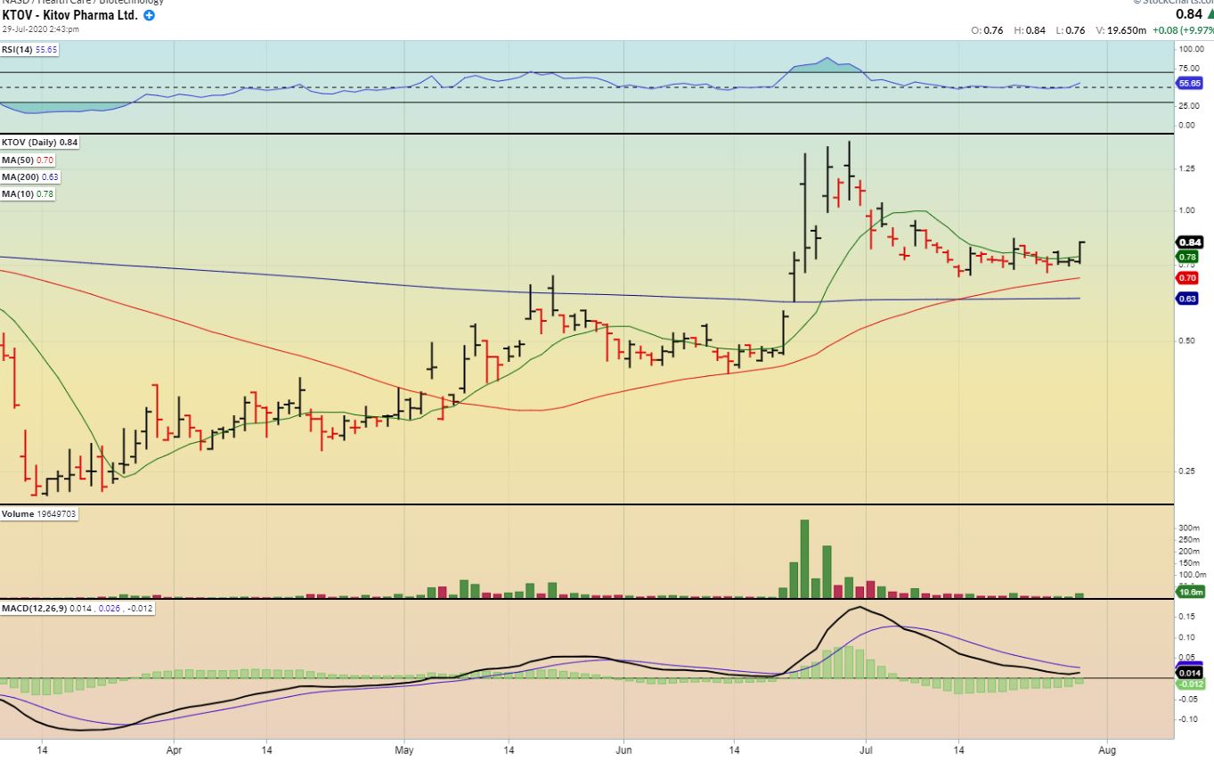The width and height of the screenshot is (1214, 762).
Task: Click the red 0.70 MA(50) axis tag
Action: click(1188, 278)
